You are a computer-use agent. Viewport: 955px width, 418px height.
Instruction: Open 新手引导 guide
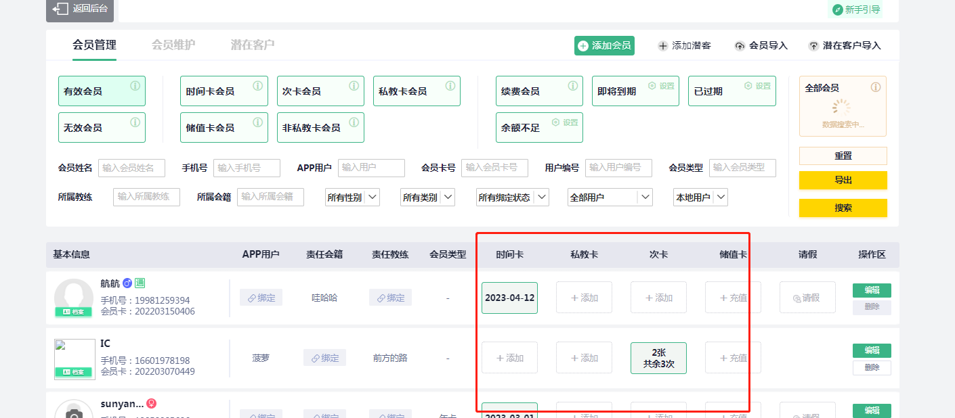857,9
